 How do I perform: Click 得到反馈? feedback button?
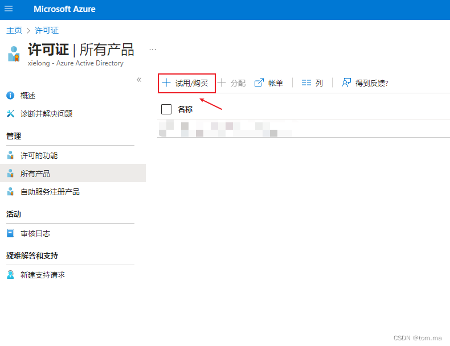[365, 83]
